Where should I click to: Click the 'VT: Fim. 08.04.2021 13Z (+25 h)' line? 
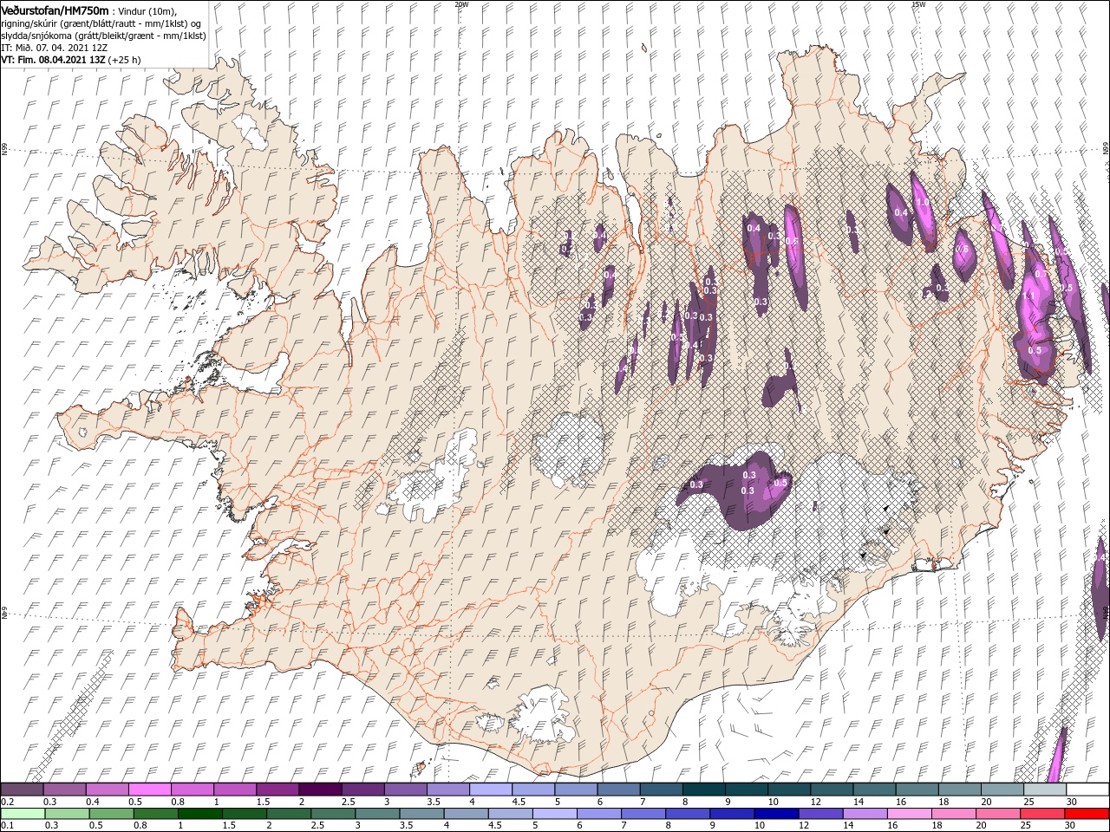click(71, 60)
